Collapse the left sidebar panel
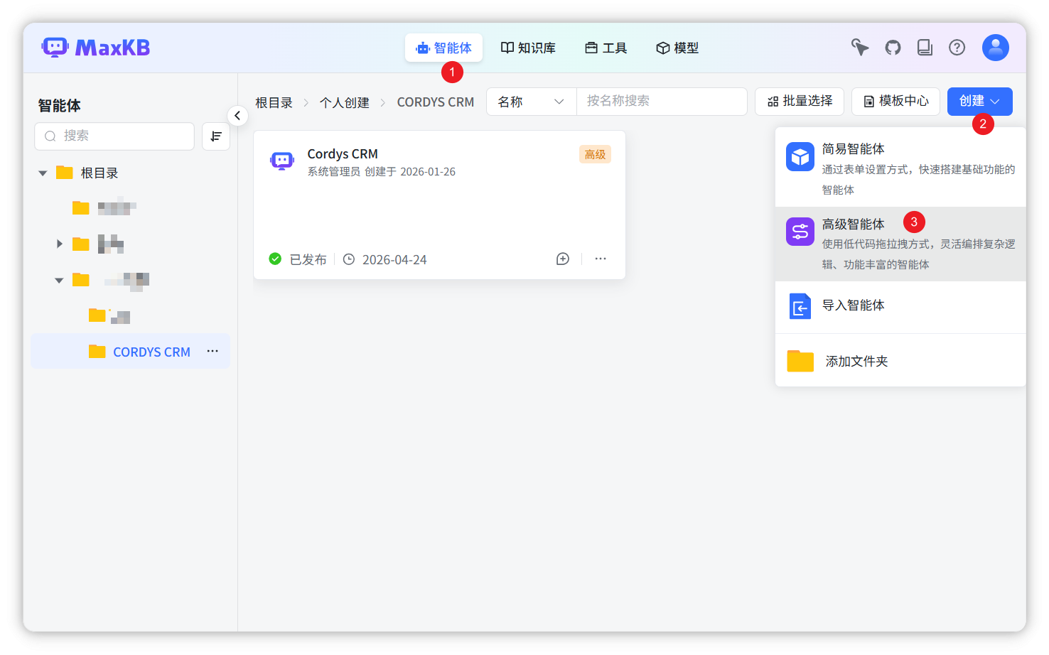 point(237,116)
